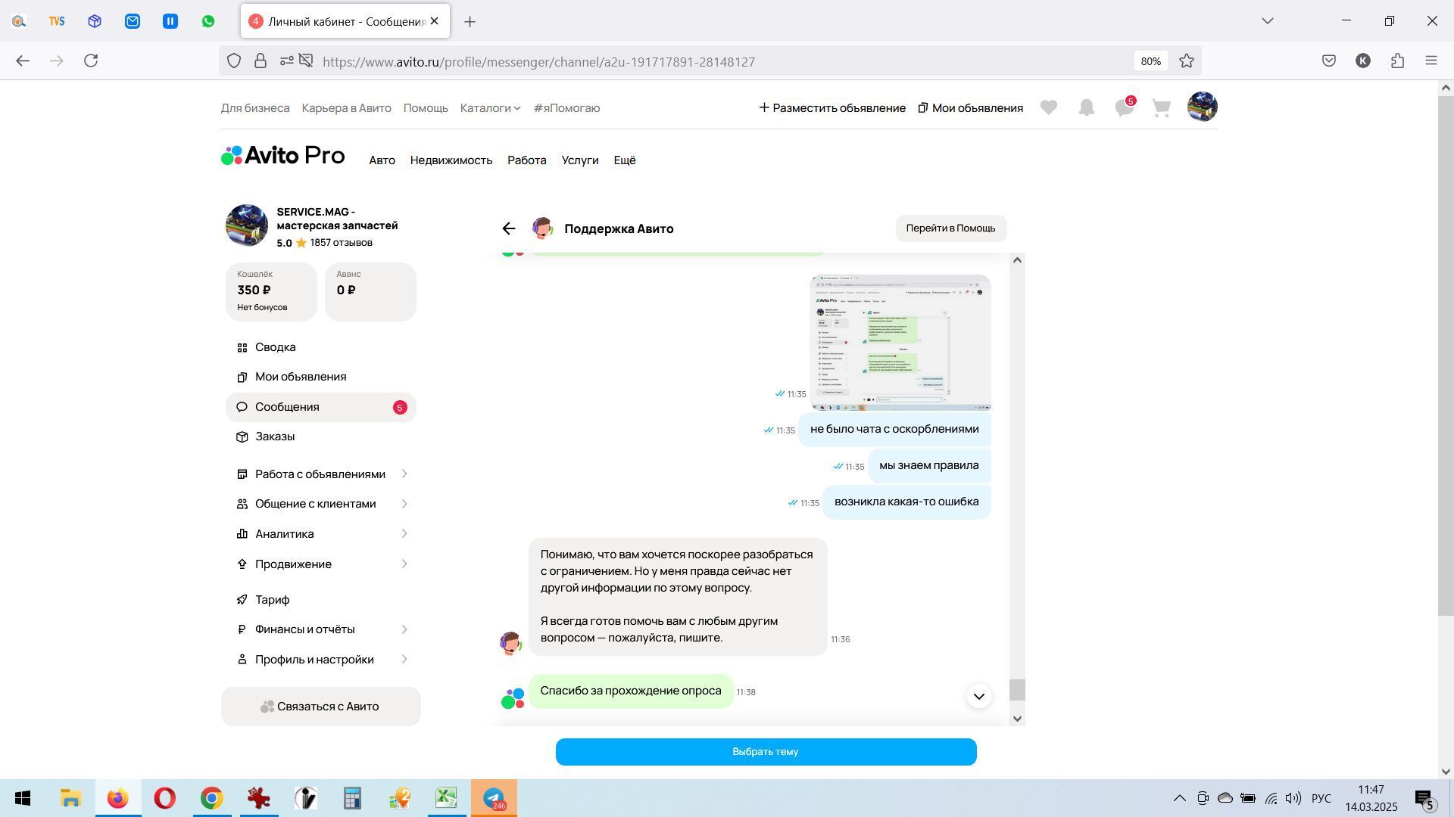Open Windows Start menu
The height and width of the screenshot is (817, 1454).
pyautogui.click(x=23, y=798)
